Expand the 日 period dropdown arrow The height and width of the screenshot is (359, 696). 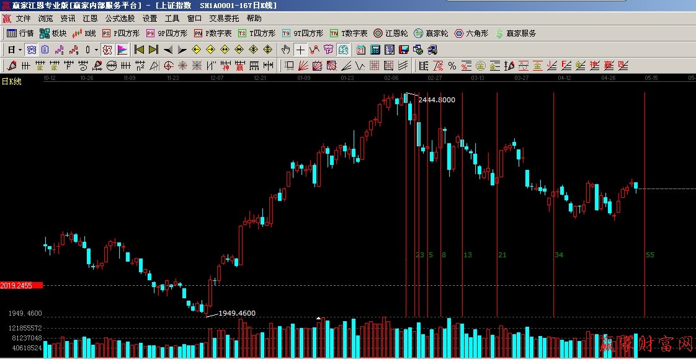click(x=20, y=50)
